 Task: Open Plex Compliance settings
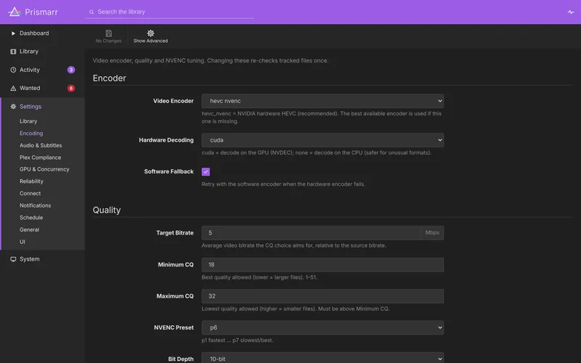[41, 158]
